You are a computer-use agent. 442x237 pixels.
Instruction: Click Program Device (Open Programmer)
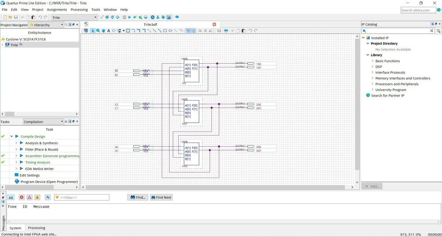click(49, 182)
